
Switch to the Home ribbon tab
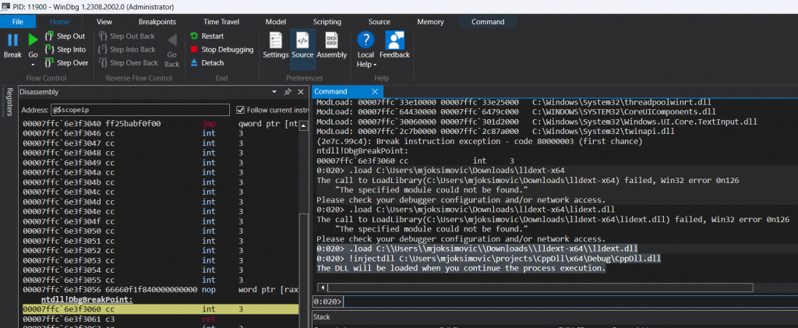tap(59, 22)
